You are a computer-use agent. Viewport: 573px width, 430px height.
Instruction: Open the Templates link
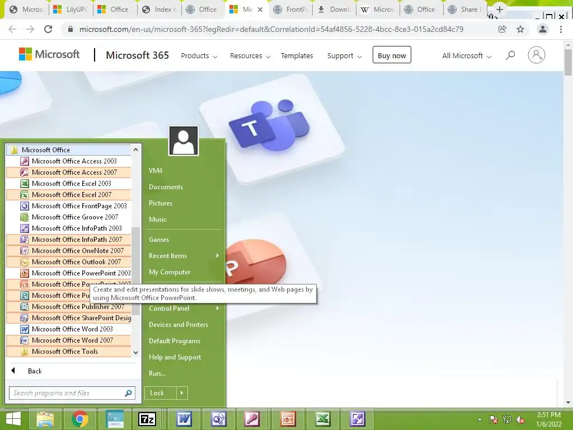click(297, 56)
